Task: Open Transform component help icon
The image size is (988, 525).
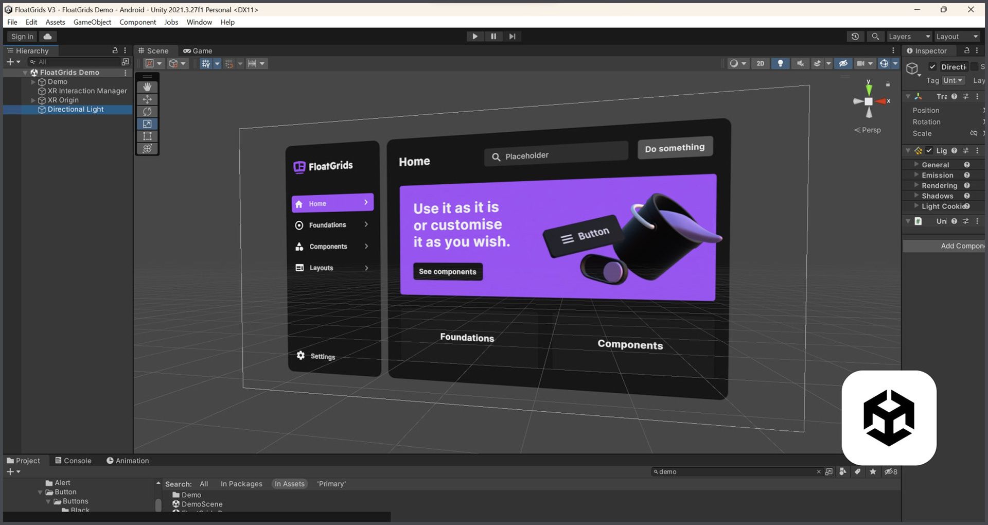Action: coord(954,96)
